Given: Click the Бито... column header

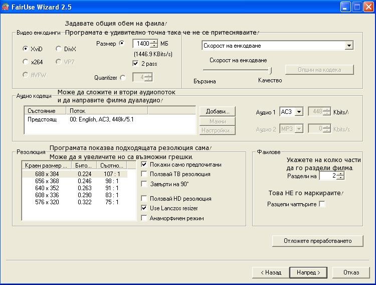Looking at the screenshot, I should tap(84, 166).
